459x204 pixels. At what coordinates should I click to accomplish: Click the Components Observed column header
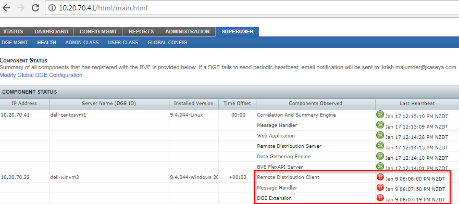(x=315, y=104)
